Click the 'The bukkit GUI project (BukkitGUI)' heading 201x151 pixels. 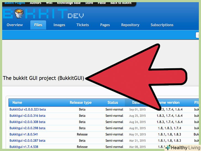(43, 78)
